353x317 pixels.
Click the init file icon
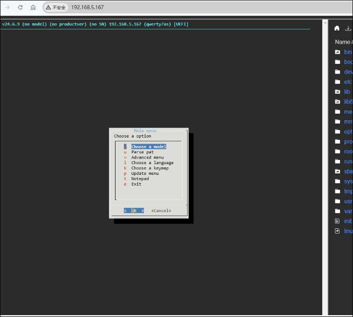pos(338,221)
